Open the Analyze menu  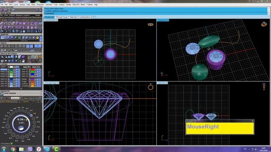(62, 5)
